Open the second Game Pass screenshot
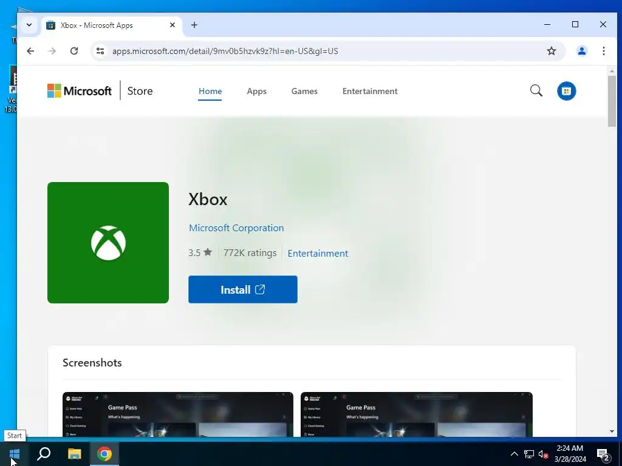 point(417,414)
